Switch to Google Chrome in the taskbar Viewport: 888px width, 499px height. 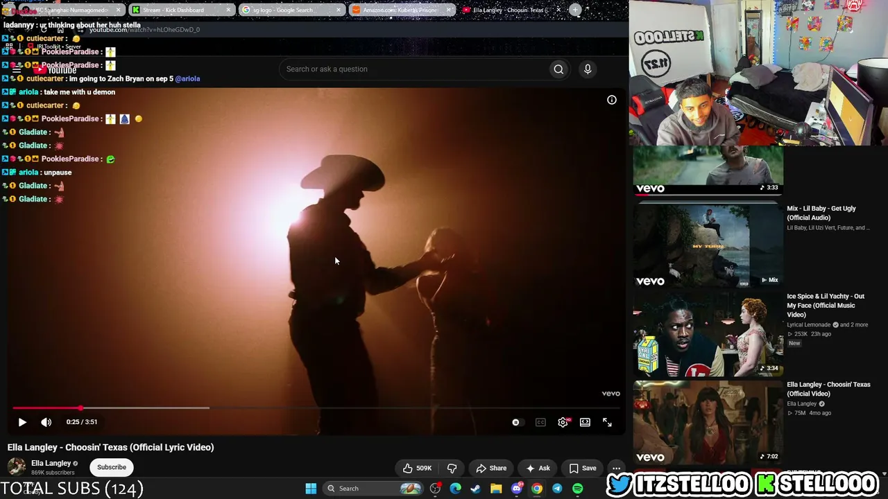click(537, 489)
